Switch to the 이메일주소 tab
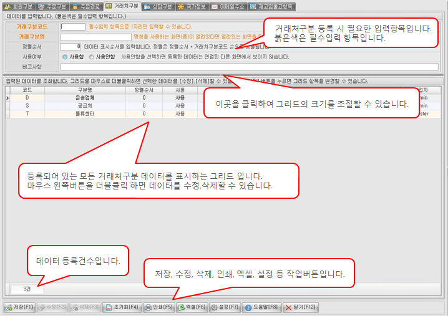This screenshot has width=448, height=316. pyautogui.click(x=228, y=6)
